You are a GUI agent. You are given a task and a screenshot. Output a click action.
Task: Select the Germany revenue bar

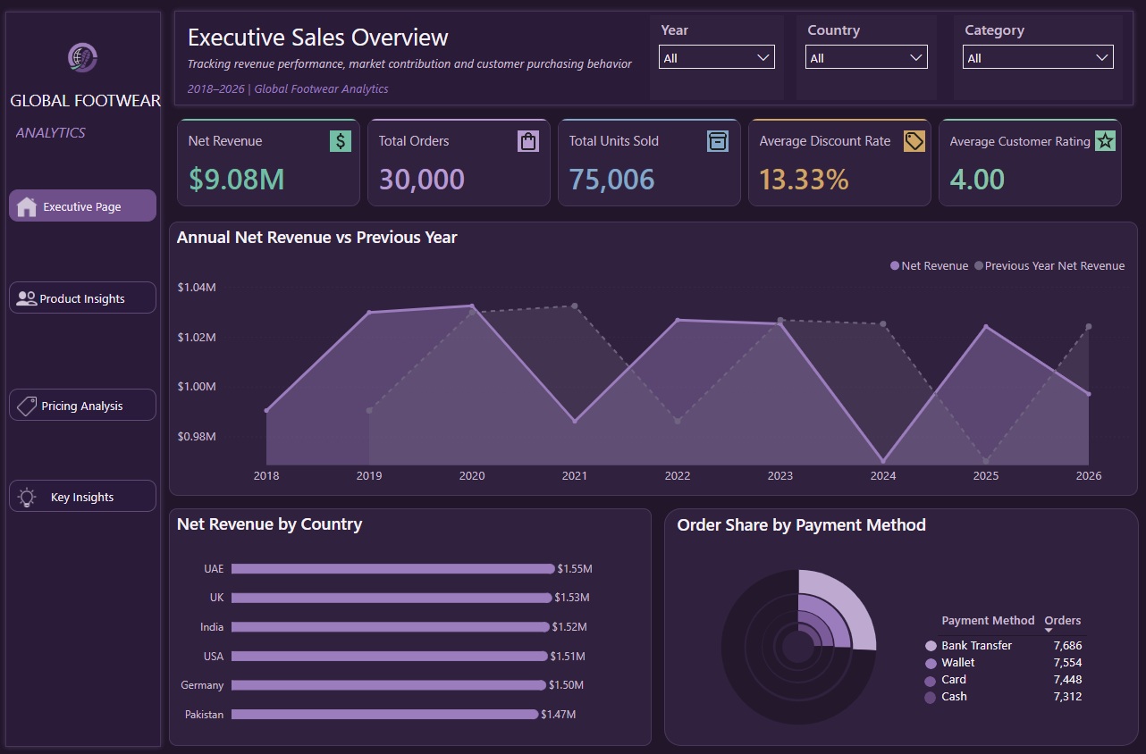pyautogui.click(x=389, y=685)
